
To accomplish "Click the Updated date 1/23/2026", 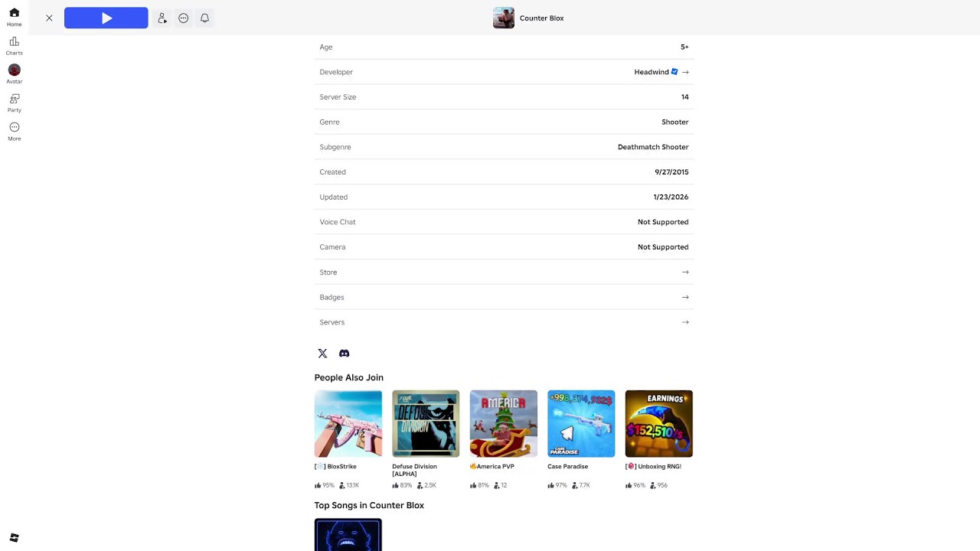I will [x=671, y=197].
